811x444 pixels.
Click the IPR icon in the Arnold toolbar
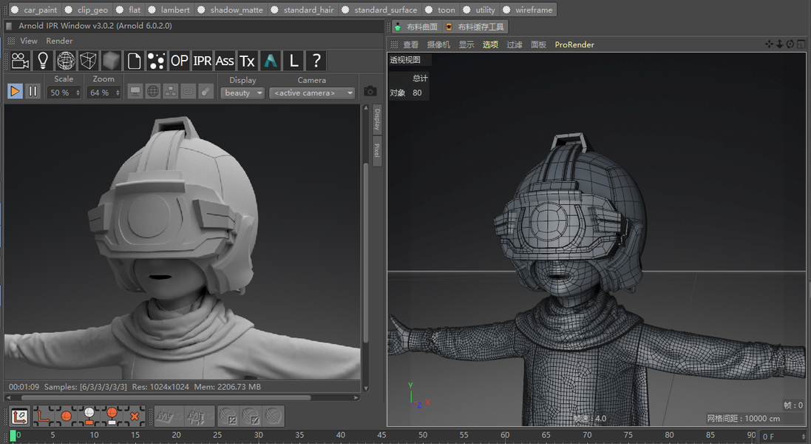[203, 61]
